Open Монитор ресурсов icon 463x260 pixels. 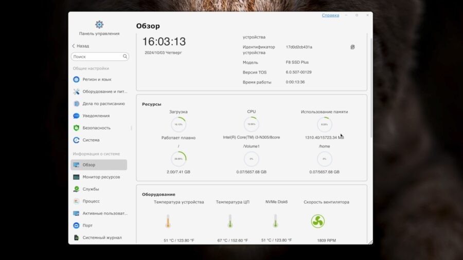tap(76, 177)
